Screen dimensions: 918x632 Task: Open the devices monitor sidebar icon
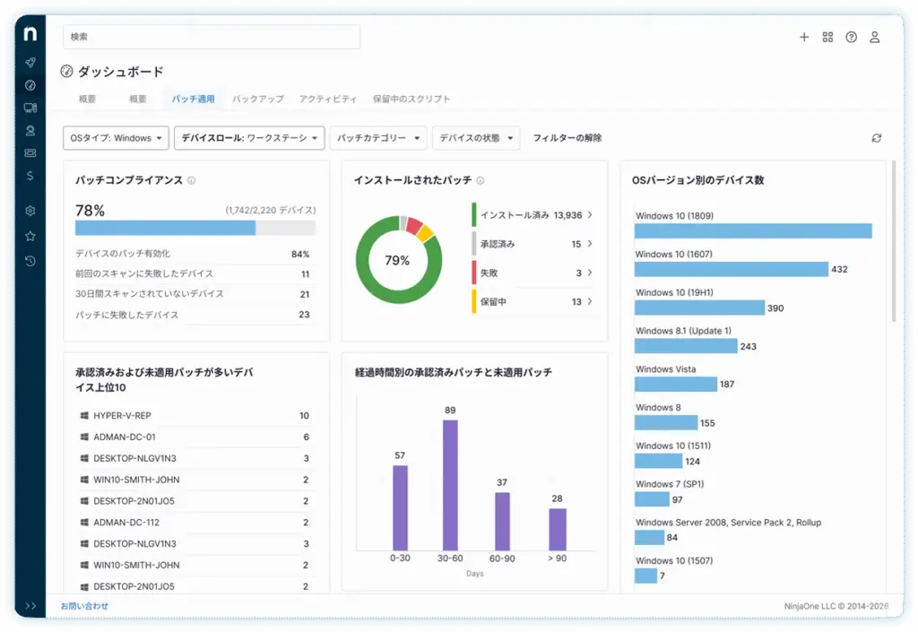pyautogui.click(x=30, y=108)
